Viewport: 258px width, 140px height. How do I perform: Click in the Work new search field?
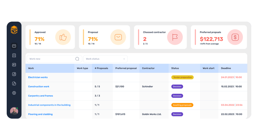[50, 59]
